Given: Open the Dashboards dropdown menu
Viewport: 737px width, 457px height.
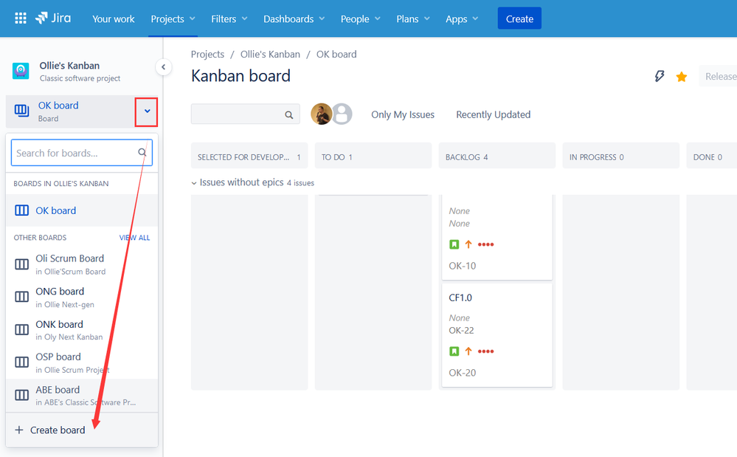Looking at the screenshot, I should 294,18.
